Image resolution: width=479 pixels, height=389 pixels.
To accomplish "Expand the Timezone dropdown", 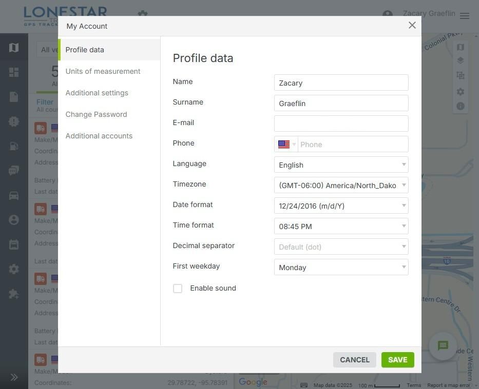I will click(341, 186).
